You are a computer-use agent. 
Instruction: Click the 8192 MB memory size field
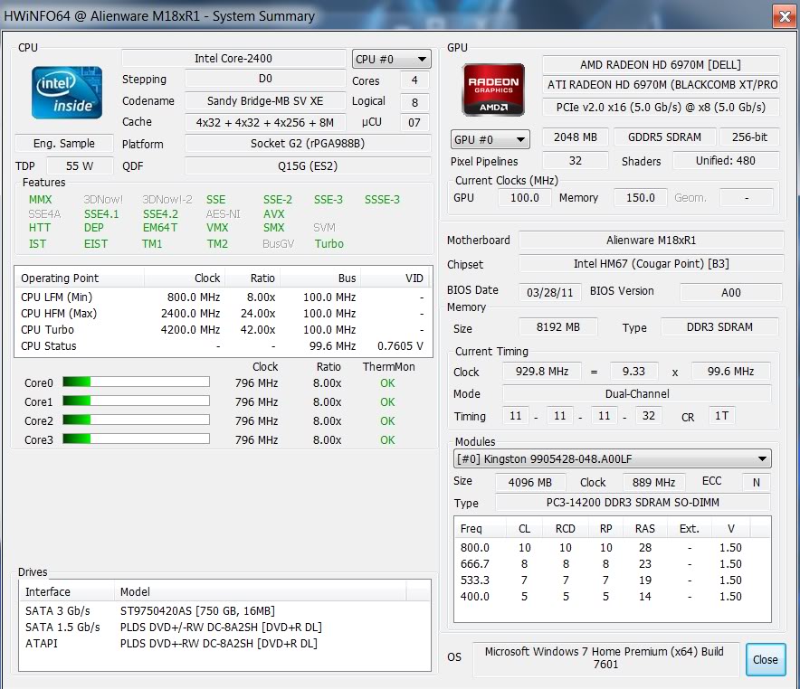click(x=557, y=327)
